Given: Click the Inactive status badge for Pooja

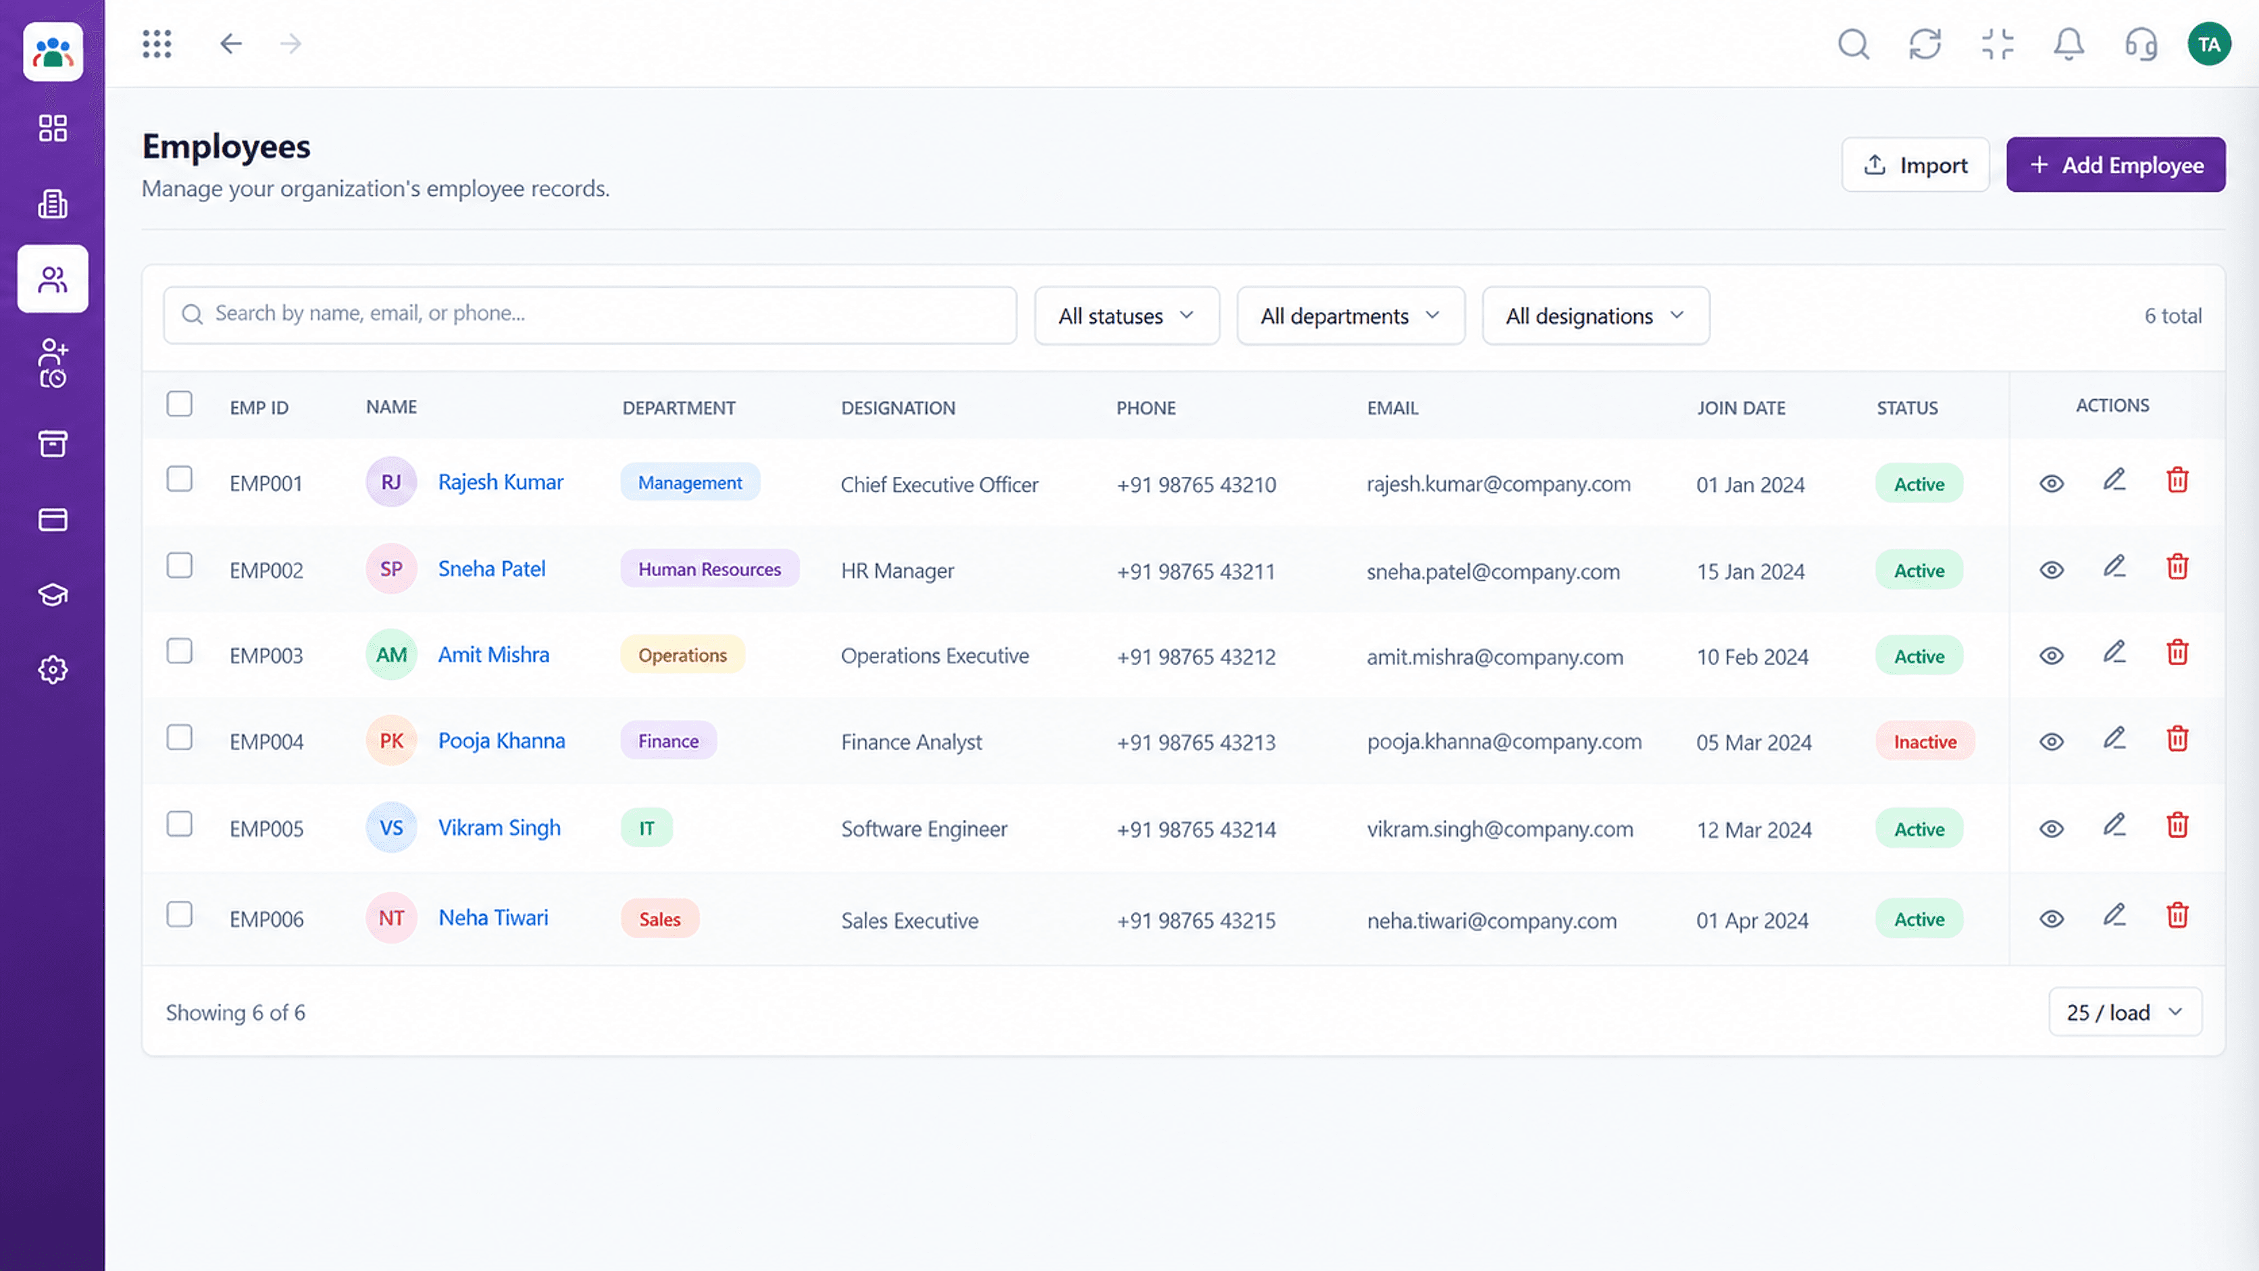Looking at the screenshot, I should pos(1925,742).
